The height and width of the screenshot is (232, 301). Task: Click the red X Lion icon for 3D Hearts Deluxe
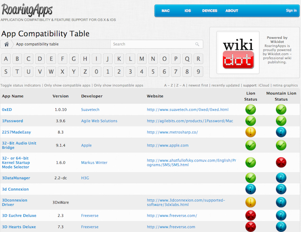coord(251,227)
